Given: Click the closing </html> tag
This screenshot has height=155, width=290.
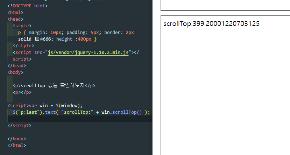Looking at the screenshot, I should coord(17,146).
